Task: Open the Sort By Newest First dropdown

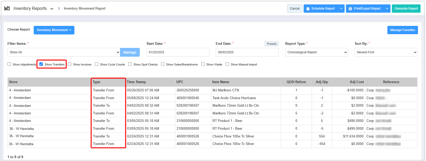Action: (x=386, y=52)
